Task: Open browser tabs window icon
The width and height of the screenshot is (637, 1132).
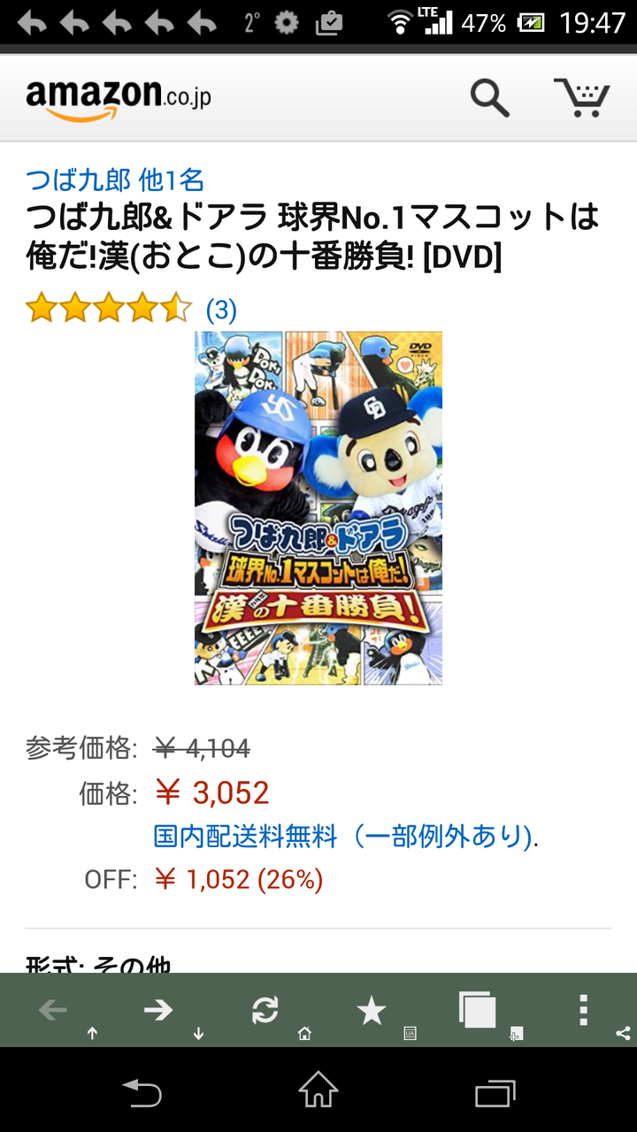Action: [478, 1009]
